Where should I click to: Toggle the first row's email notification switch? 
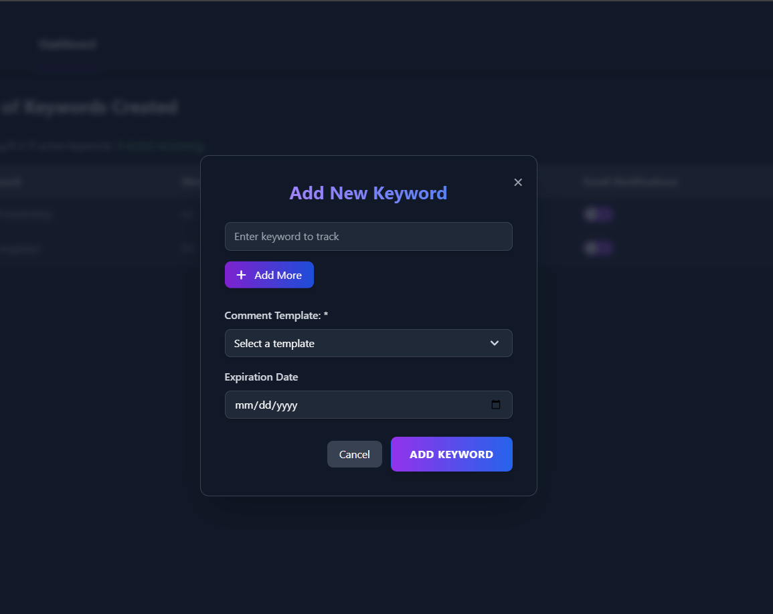pyautogui.click(x=598, y=215)
